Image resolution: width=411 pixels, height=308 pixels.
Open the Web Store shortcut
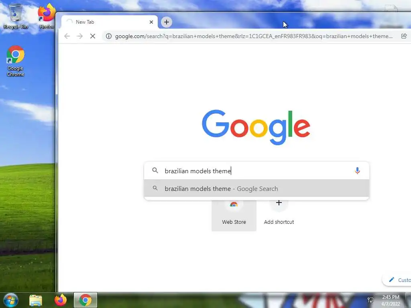click(x=234, y=216)
